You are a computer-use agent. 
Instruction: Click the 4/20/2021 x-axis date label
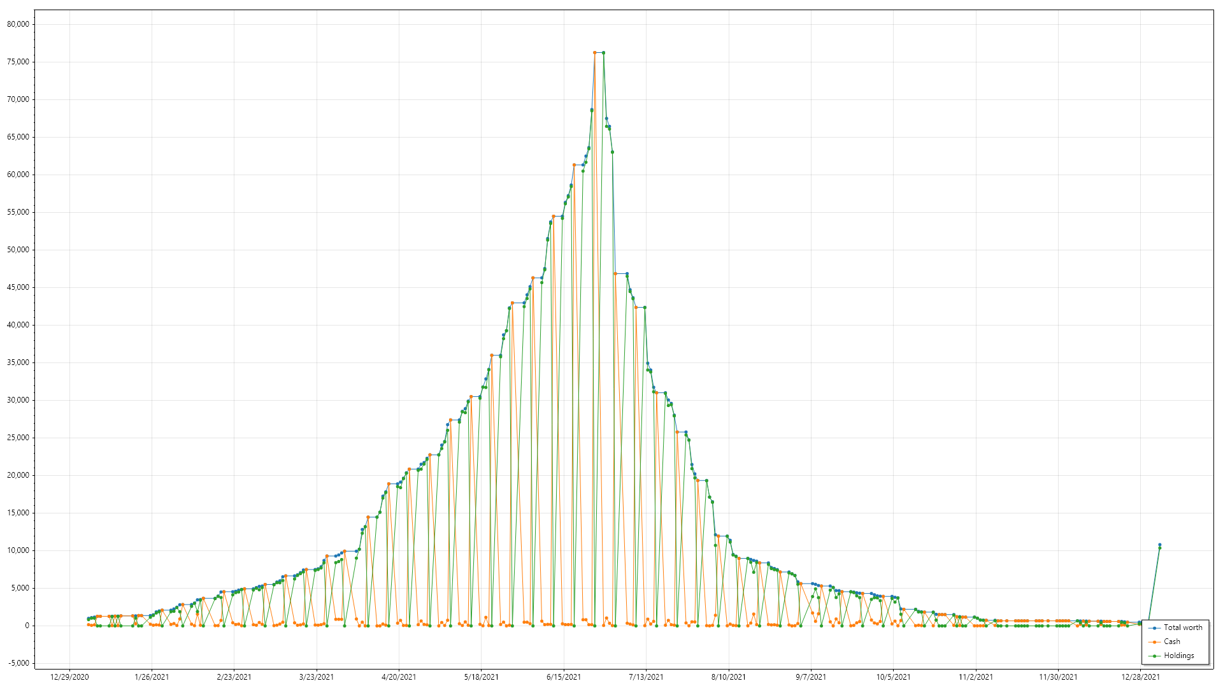399,677
